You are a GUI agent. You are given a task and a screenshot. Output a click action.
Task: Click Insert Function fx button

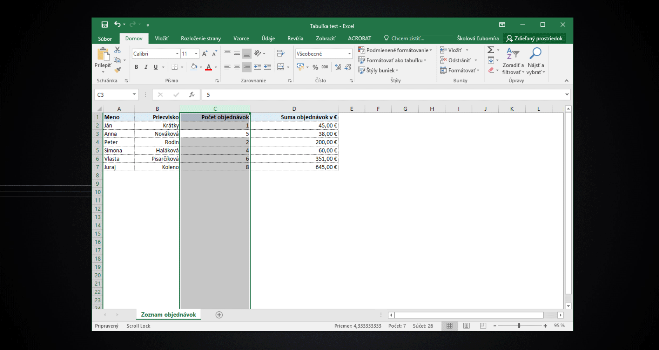[x=192, y=95]
